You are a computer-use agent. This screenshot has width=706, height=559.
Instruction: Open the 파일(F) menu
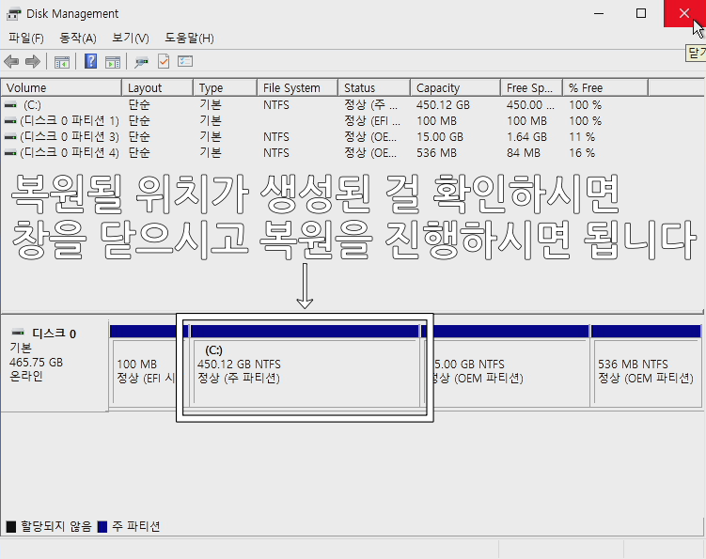pyautogui.click(x=26, y=38)
